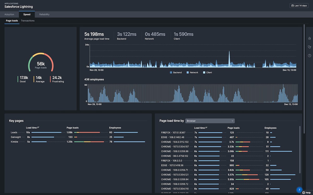This screenshot has height=195, width=313.
Task: Open the Transactions sub-tab
Action: click(28, 21)
